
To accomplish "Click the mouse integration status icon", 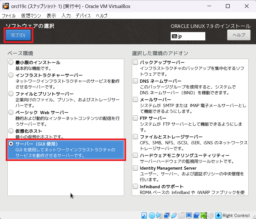I will coord(211,215).
